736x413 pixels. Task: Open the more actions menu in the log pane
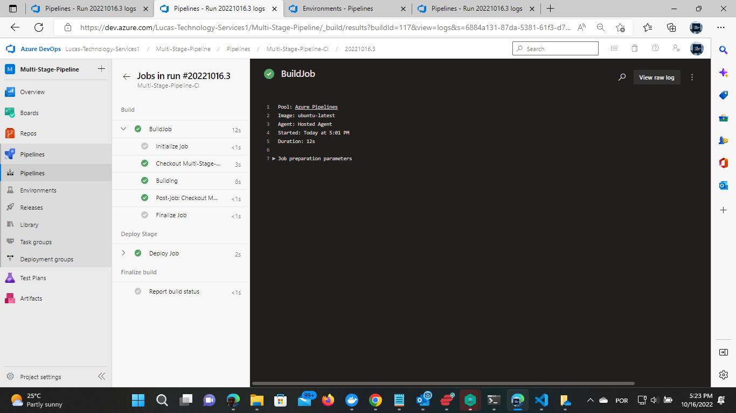[692, 77]
